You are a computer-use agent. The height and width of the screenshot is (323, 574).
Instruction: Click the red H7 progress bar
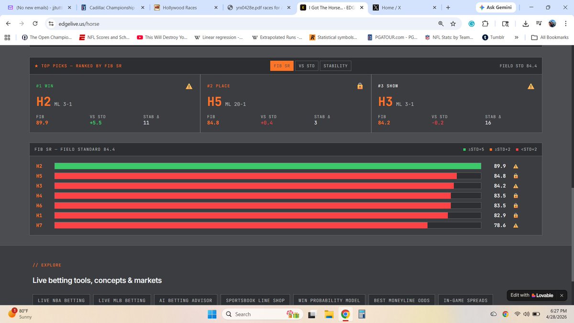click(241, 225)
